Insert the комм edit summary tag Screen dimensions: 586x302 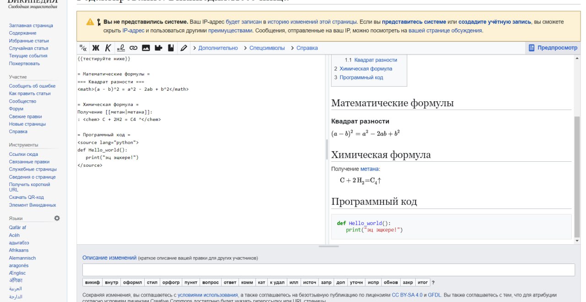(247, 282)
